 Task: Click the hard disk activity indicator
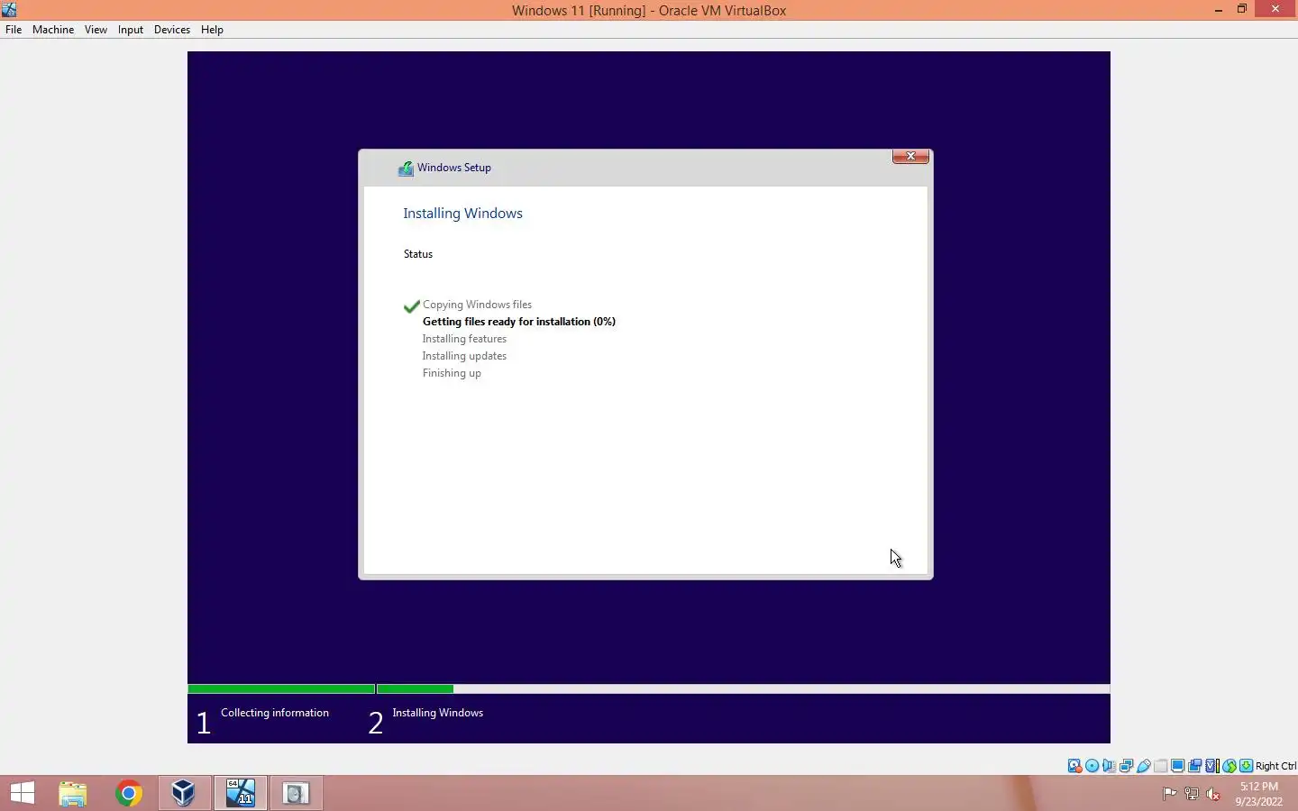pyautogui.click(x=1074, y=766)
